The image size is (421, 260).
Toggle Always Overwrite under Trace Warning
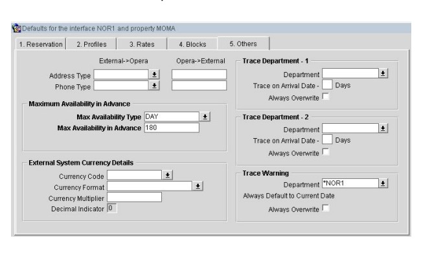pos(325,209)
